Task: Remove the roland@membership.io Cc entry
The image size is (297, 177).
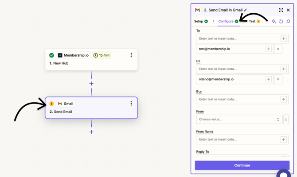Action: [278, 79]
